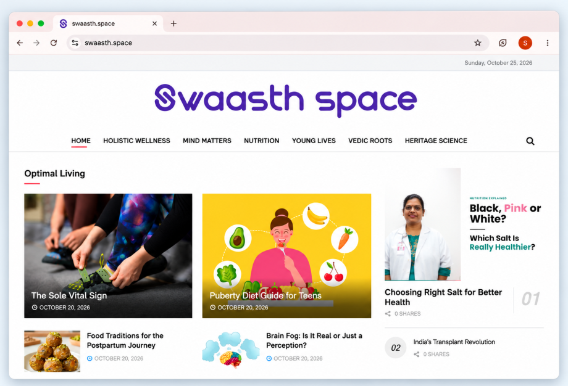Open the MIND MATTERS section
Image resolution: width=568 pixels, height=386 pixels.
[207, 141]
